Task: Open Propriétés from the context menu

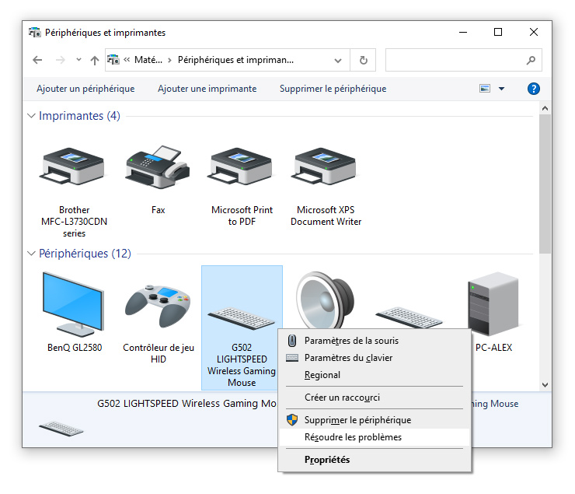Action: point(375,460)
